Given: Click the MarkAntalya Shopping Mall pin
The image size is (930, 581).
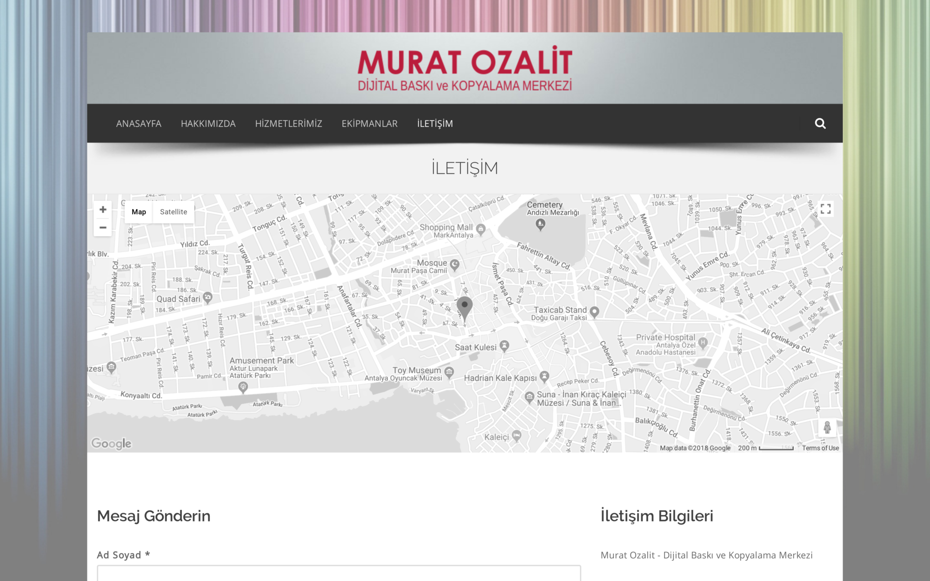Looking at the screenshot, I should point(481,229).
